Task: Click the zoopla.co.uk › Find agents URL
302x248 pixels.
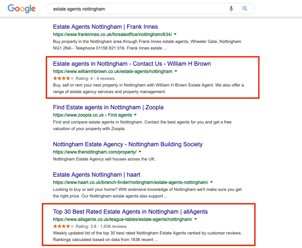Action: click(93, 115)
